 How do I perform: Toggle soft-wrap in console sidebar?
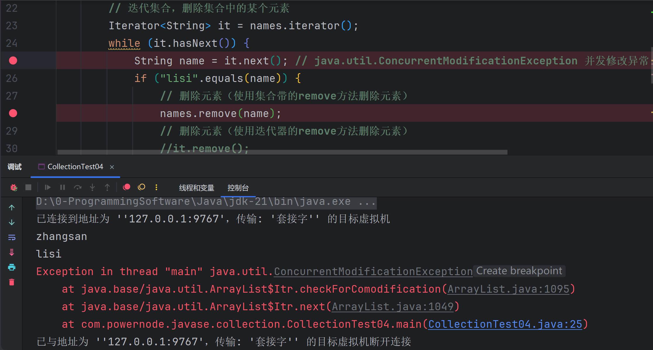tap(12, 237)
